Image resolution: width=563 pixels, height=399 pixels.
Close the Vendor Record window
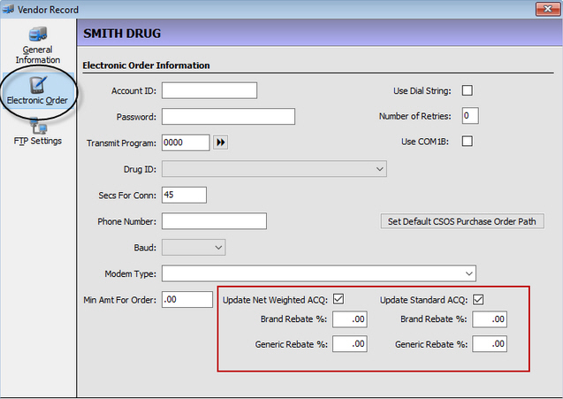point(548,9)
